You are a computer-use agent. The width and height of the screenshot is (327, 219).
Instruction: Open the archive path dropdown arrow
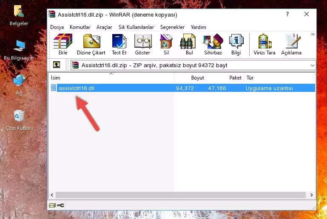(x=312, y=65)
